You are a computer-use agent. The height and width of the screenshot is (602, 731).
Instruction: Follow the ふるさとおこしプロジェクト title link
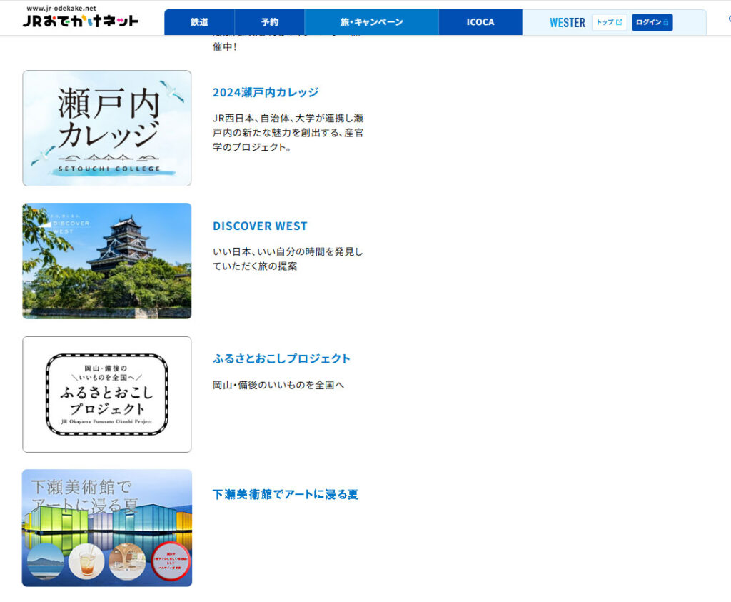[x=281, y=358]
